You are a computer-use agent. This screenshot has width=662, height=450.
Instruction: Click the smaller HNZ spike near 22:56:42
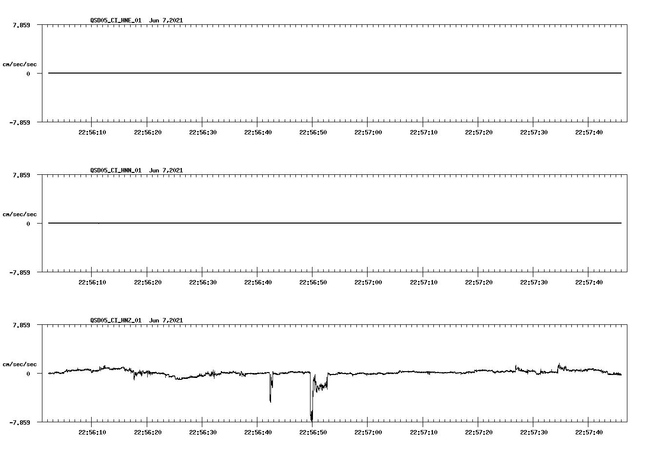coord(271,388)
